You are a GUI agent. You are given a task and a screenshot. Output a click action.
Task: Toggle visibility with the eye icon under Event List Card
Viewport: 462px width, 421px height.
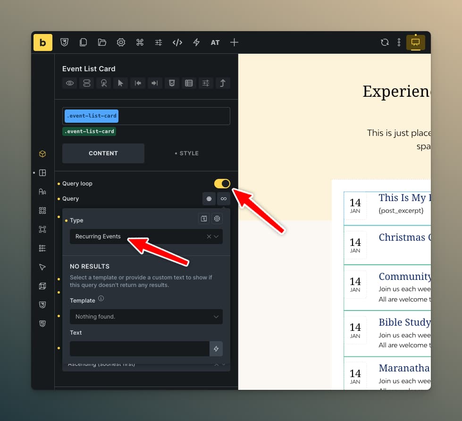(x=69, y=83)
